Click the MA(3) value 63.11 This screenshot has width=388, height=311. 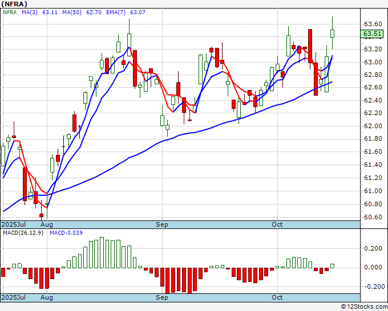[50, 13]
